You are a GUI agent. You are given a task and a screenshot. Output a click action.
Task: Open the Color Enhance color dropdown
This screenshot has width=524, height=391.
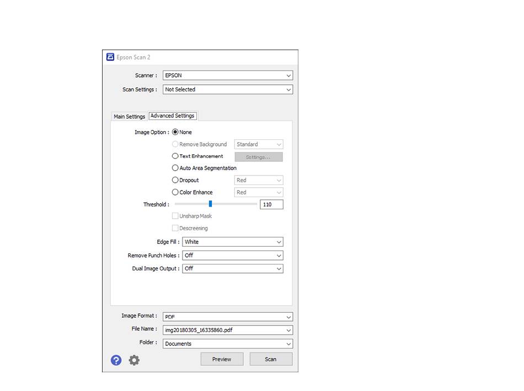(259, 192)
